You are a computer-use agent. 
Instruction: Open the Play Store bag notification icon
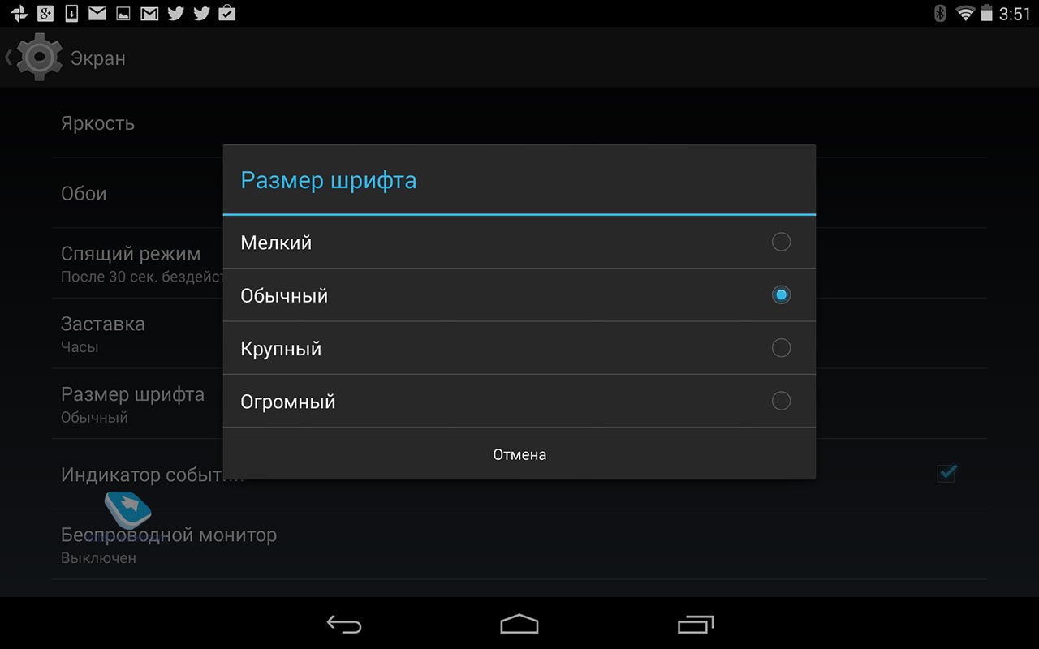point(227,13)
